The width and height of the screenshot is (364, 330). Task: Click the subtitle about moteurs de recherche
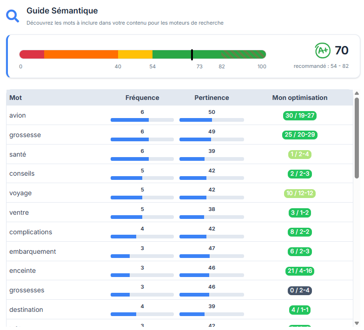pyautogui.click(x=125, y=23)
